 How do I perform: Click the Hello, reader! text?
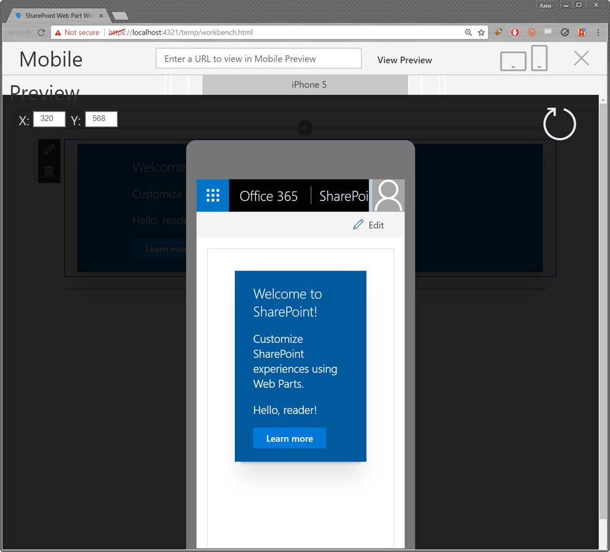285,410
